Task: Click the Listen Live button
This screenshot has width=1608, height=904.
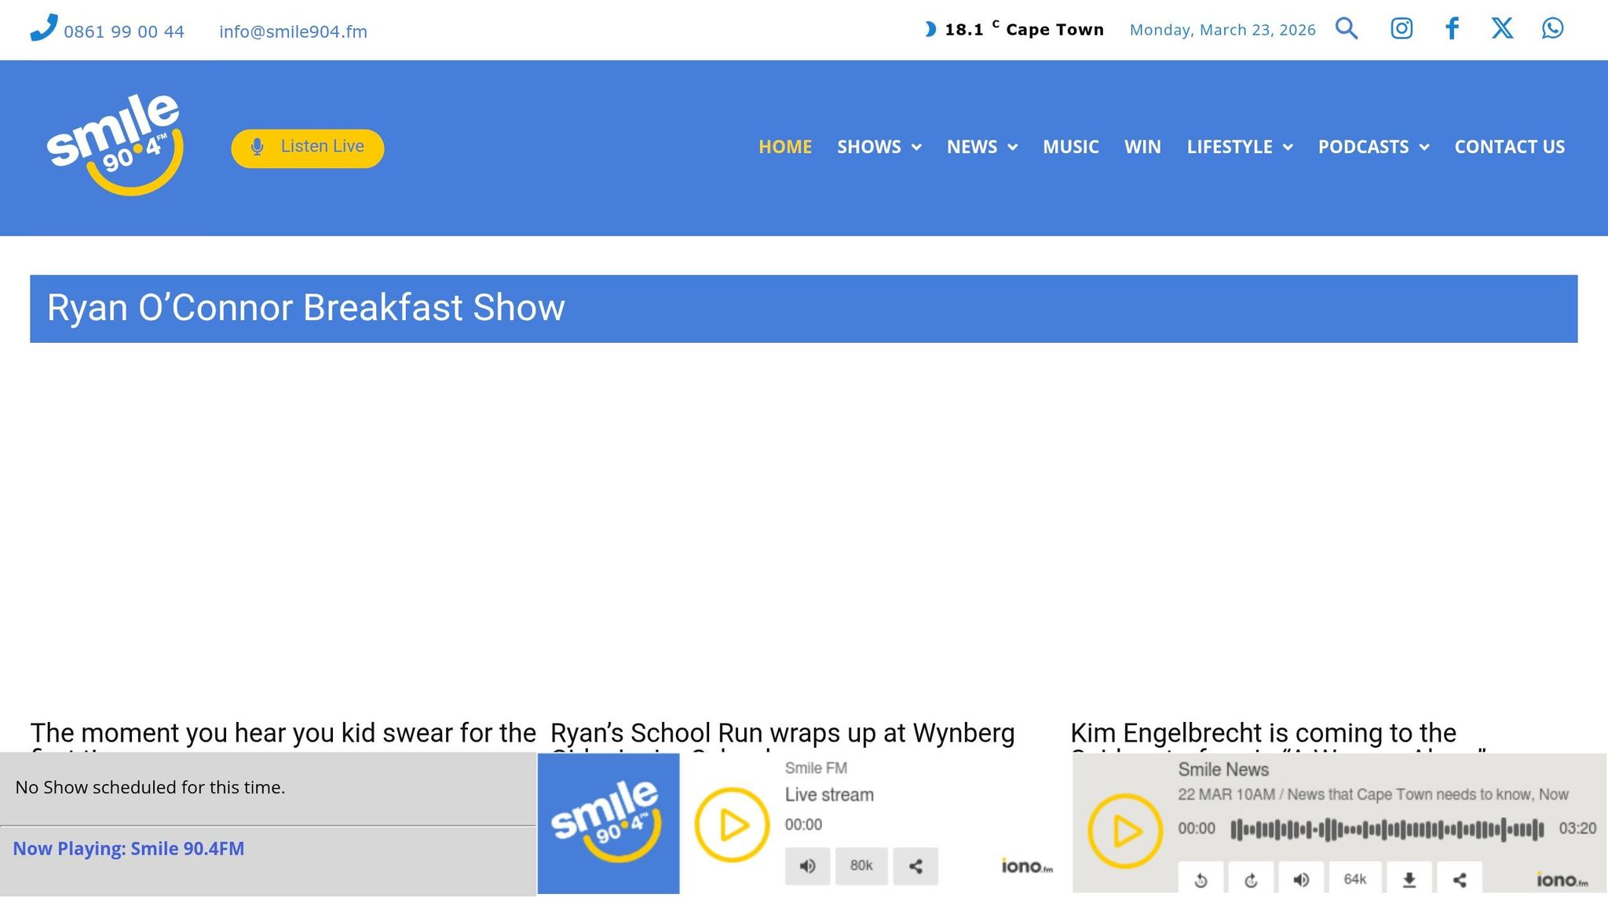Action: coord(308,148)
